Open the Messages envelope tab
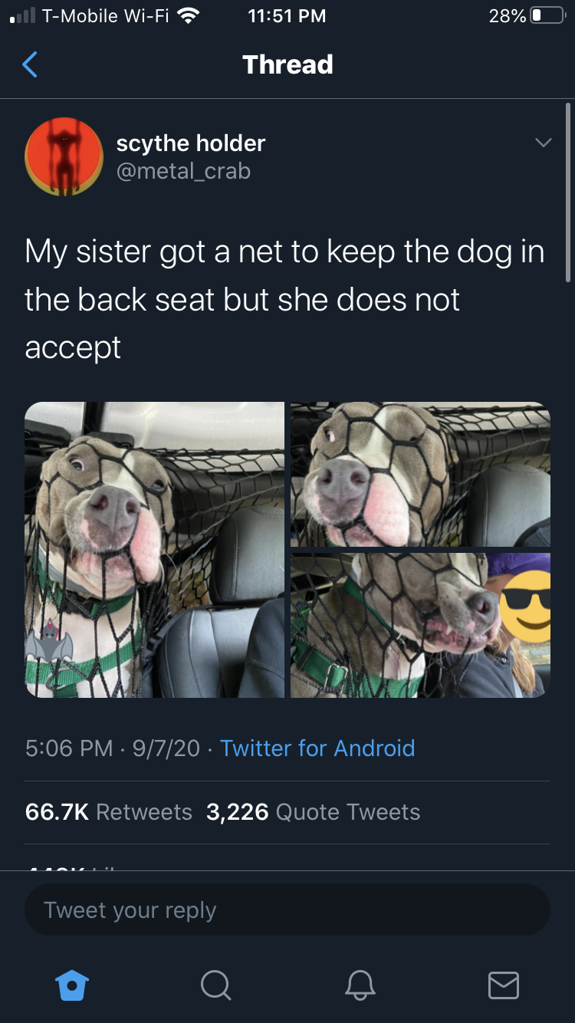This screenshot has width=575, height=1023. [x=503, y=985]
